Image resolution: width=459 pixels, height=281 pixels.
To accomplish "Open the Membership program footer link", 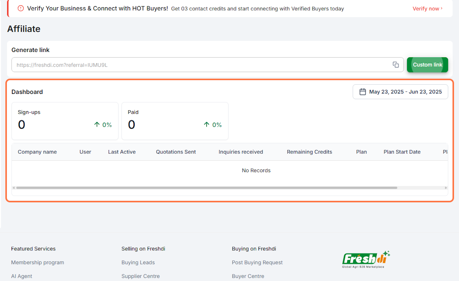I will click(37, 262).
